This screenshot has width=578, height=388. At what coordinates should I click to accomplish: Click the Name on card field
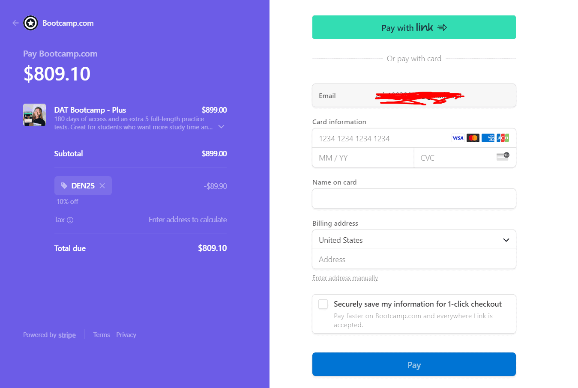pos(414,199)
